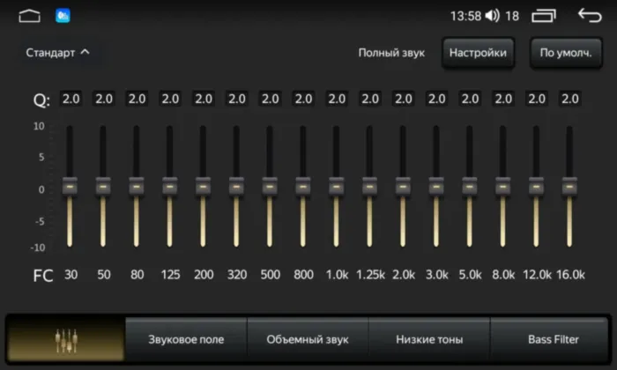Open the Низкие тоны tab

(429, 339)
